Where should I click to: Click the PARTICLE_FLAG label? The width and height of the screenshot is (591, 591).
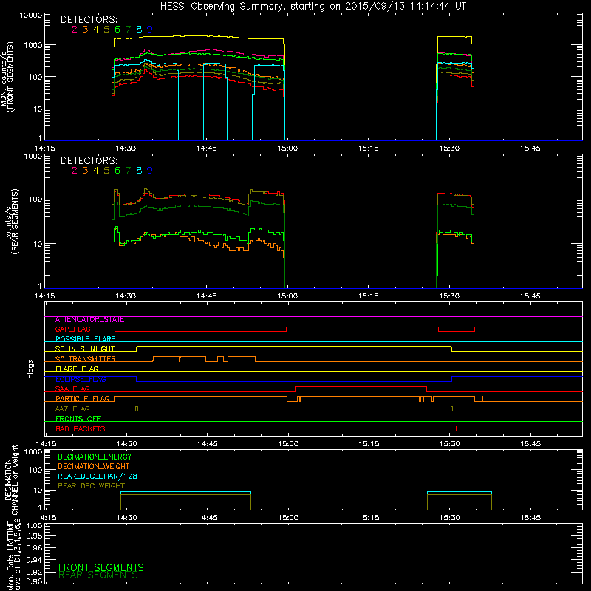83,399
